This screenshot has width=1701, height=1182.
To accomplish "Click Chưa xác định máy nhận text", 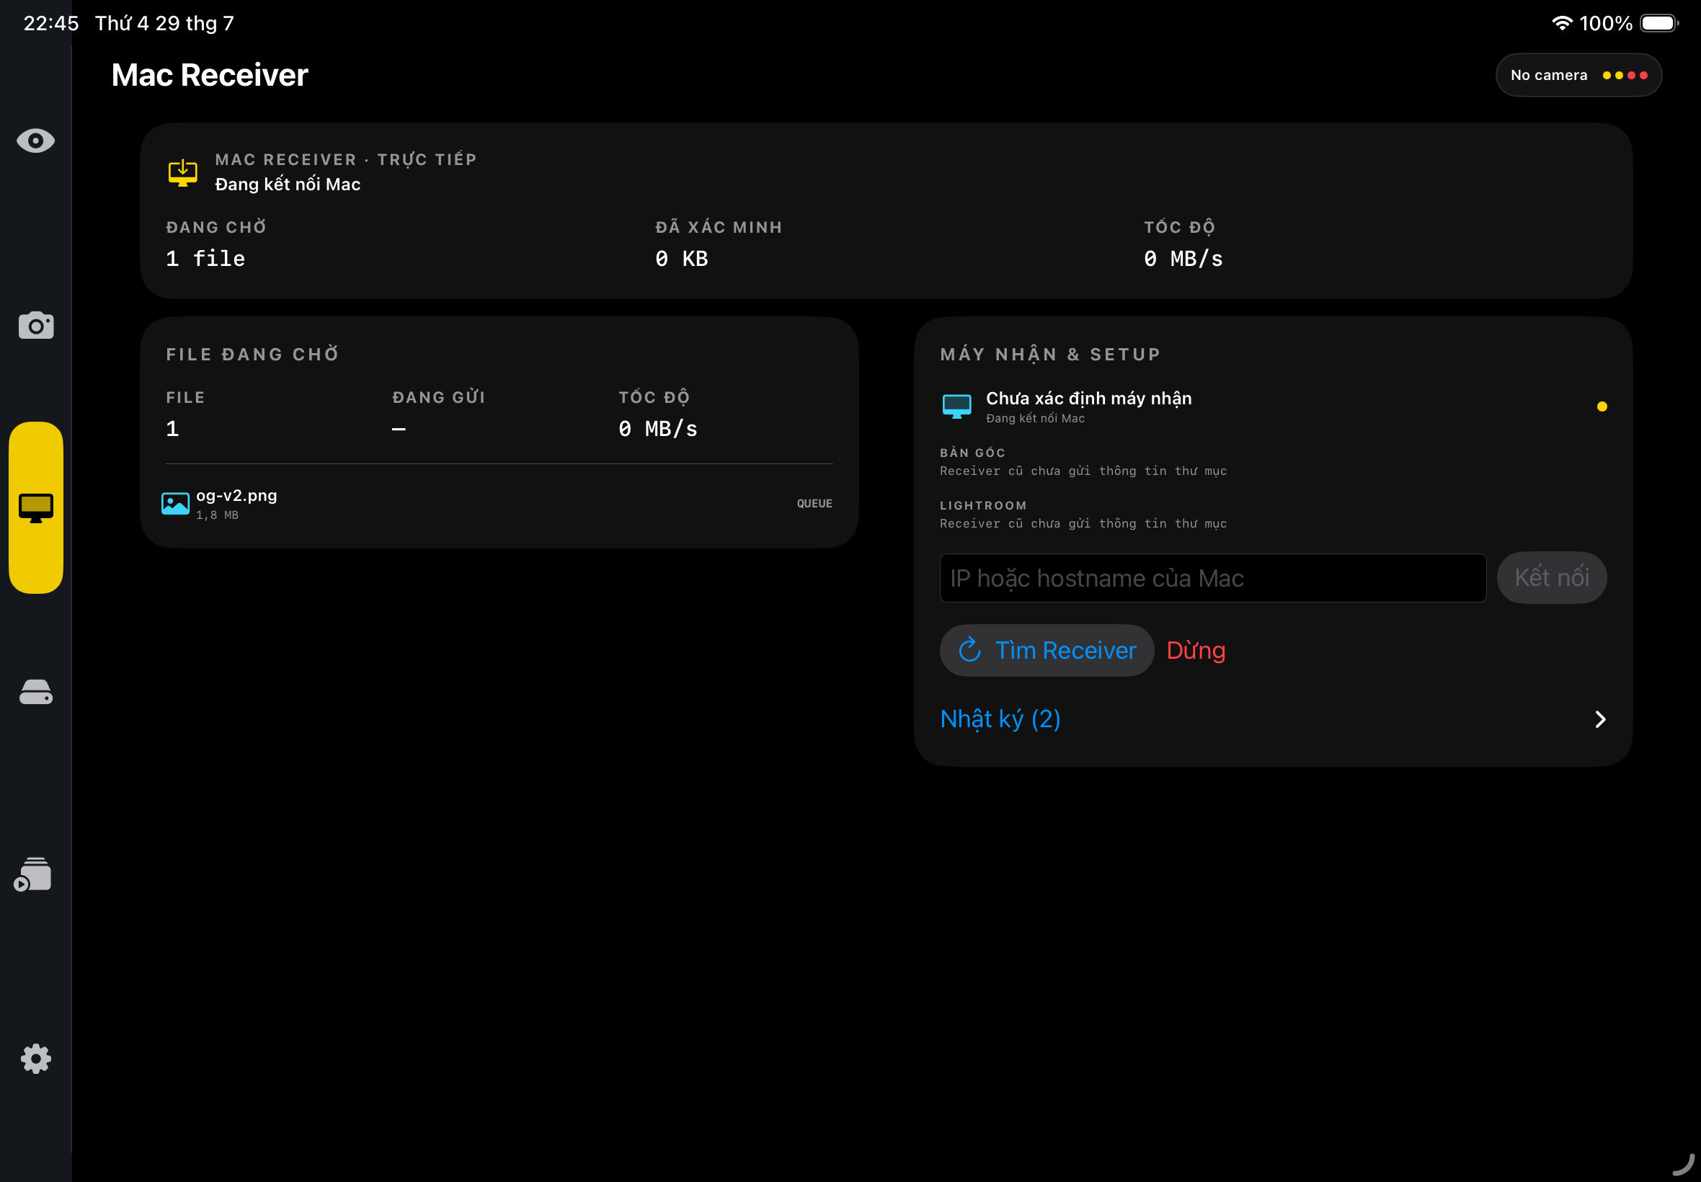I will click(x=1088, y=399).
